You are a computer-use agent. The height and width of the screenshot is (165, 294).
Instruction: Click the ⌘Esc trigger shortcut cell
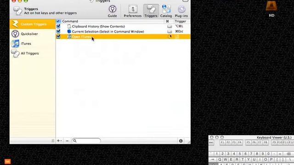click(x=179, y=32)
